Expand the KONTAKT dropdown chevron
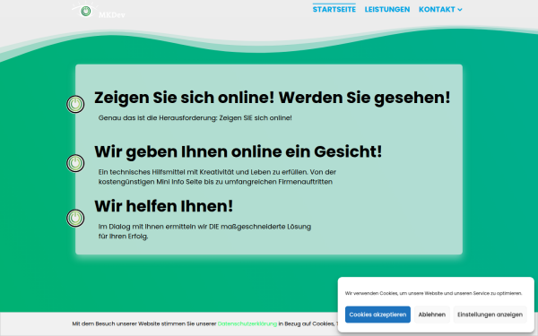Screen dimensions: 538x336 pos(460,10)
